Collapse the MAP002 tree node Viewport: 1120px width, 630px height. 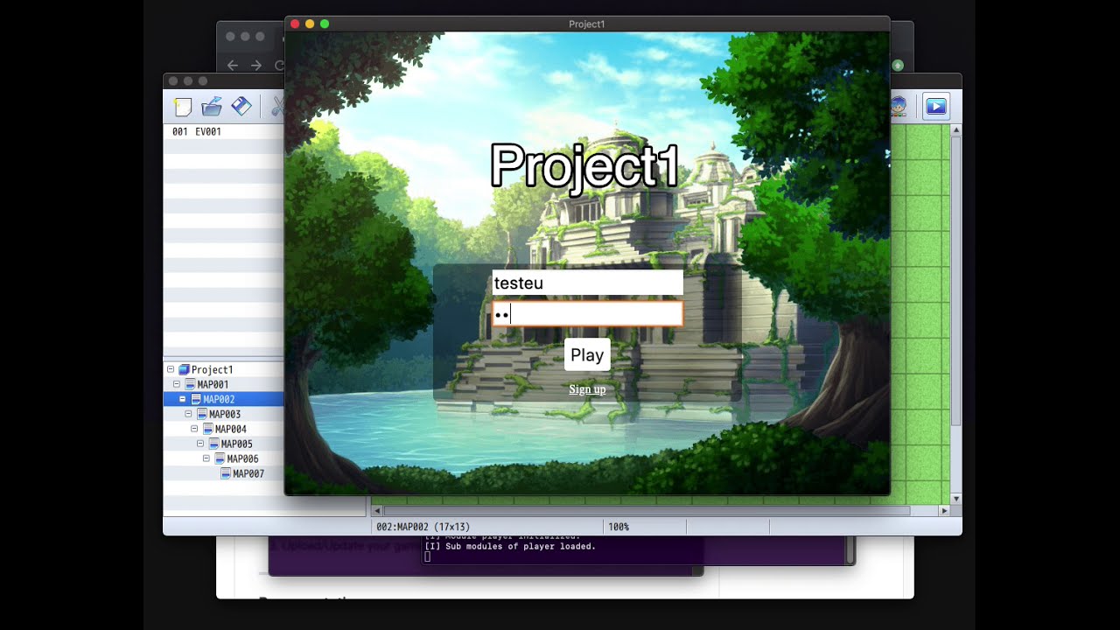[x=183, y=399]
